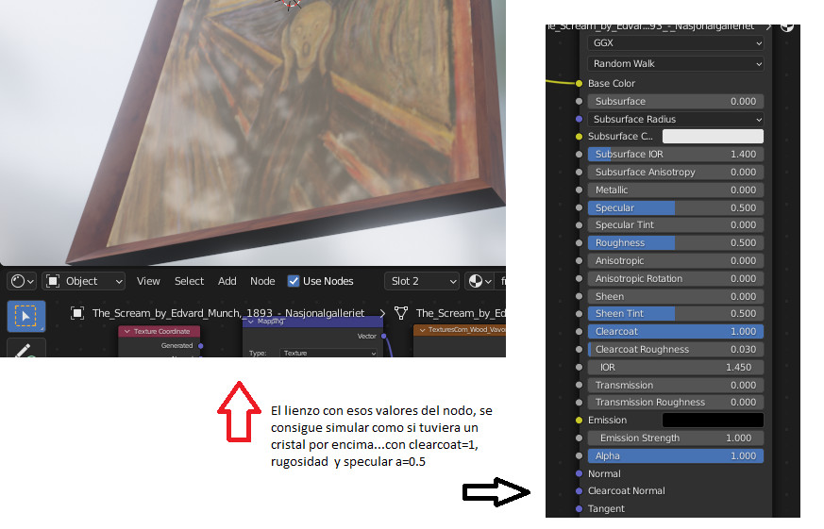Click the Clearcoat 1.000 slider
This screenshot has height=529, width=824.
[675, 332]
